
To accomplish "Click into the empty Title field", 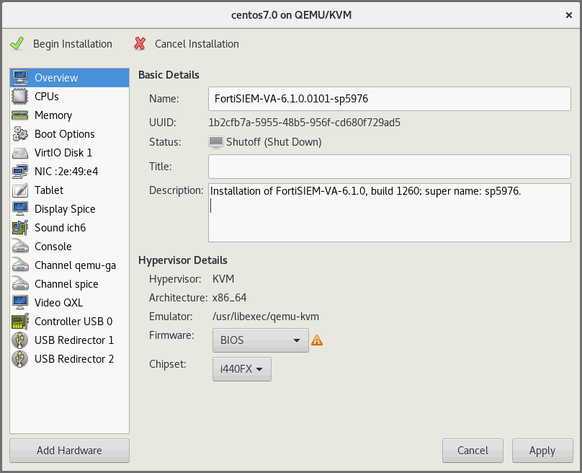I will pyautogui.click(x=389, y=167).
